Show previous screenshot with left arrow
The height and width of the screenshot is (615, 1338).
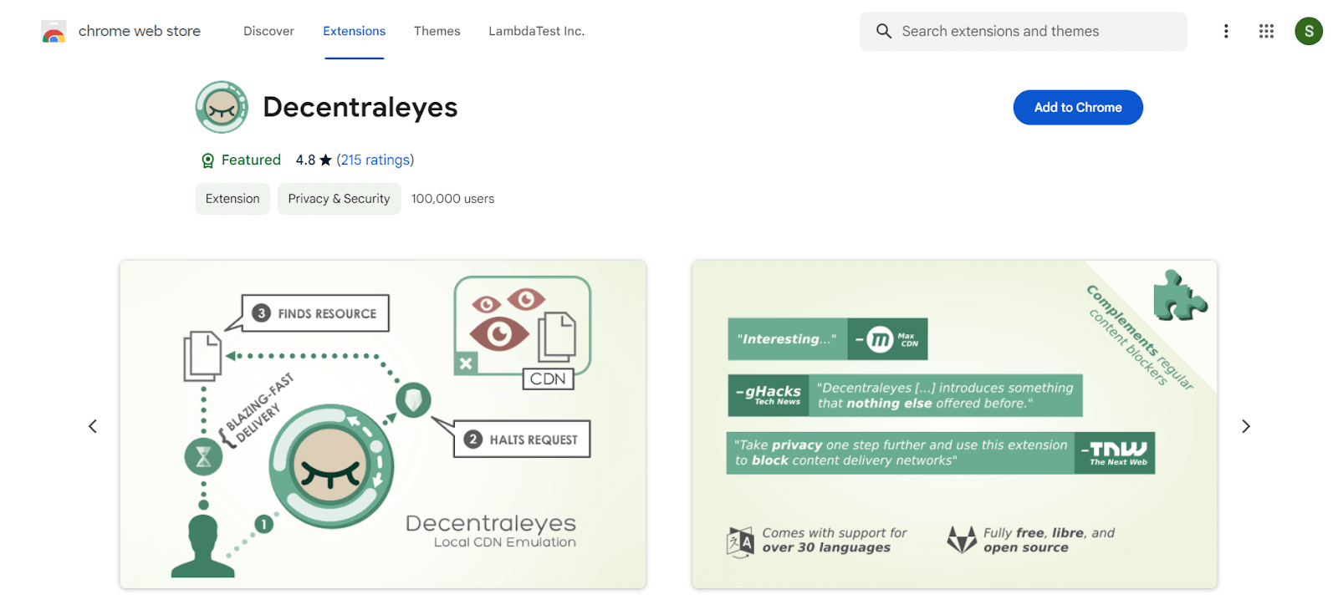[93, 426]
